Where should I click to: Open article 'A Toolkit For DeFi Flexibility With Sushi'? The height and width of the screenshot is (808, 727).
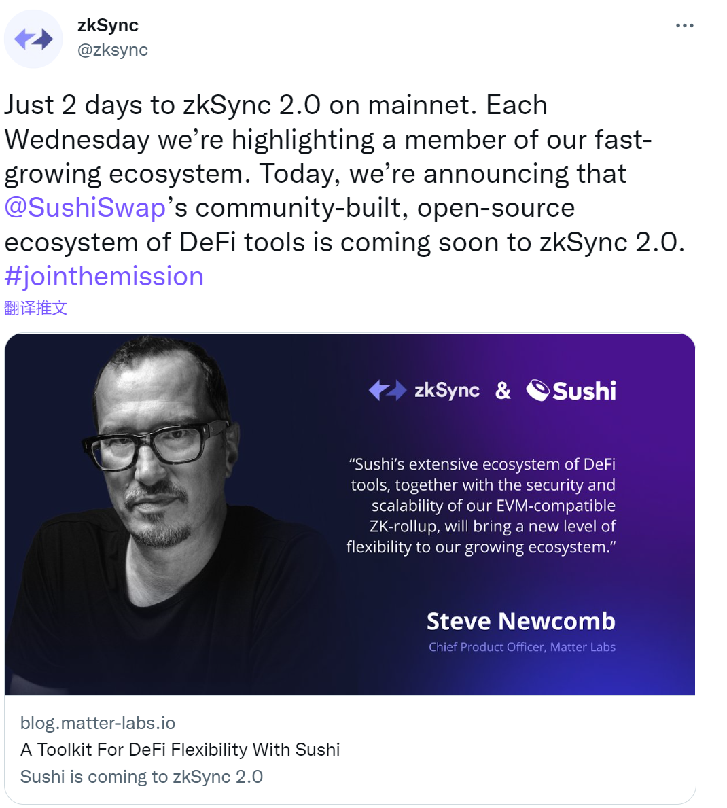180,750
